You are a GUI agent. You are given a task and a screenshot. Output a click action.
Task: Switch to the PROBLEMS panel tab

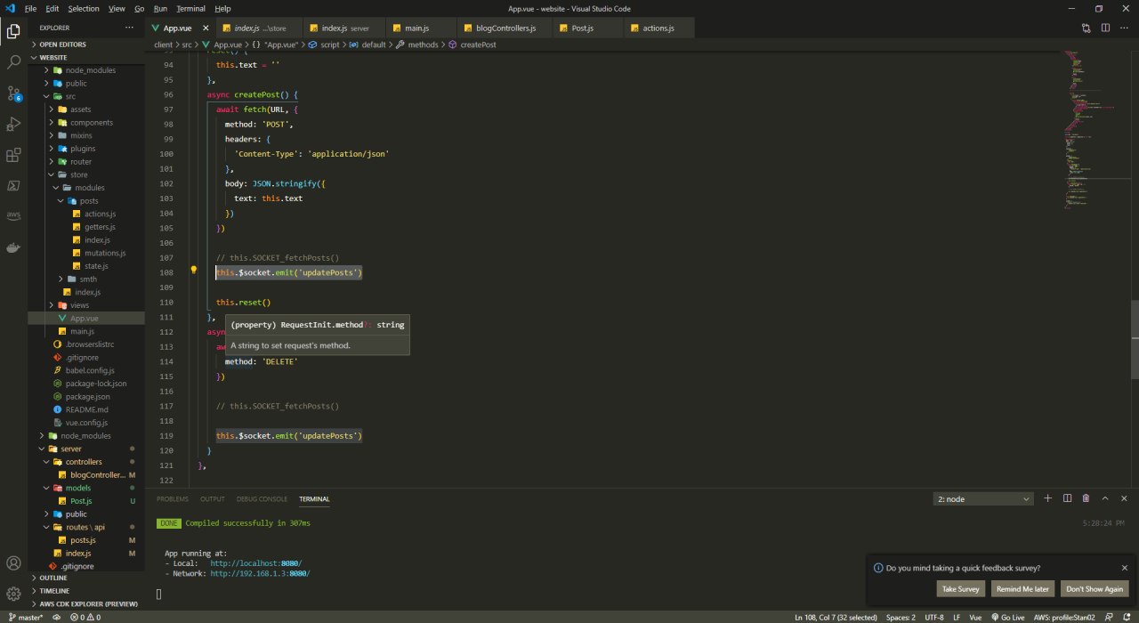click(x=173, y=499)
